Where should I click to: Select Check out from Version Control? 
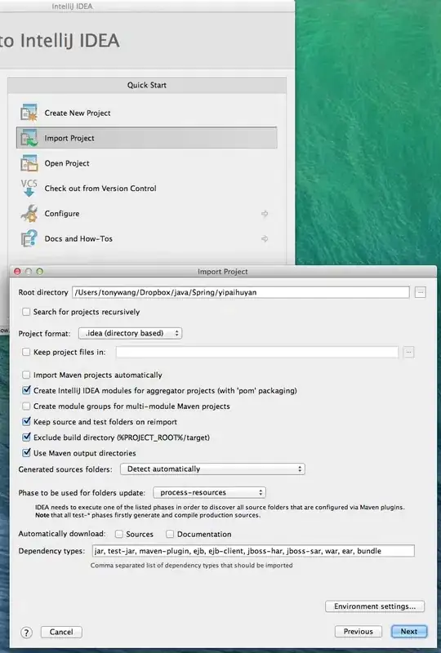147,189
